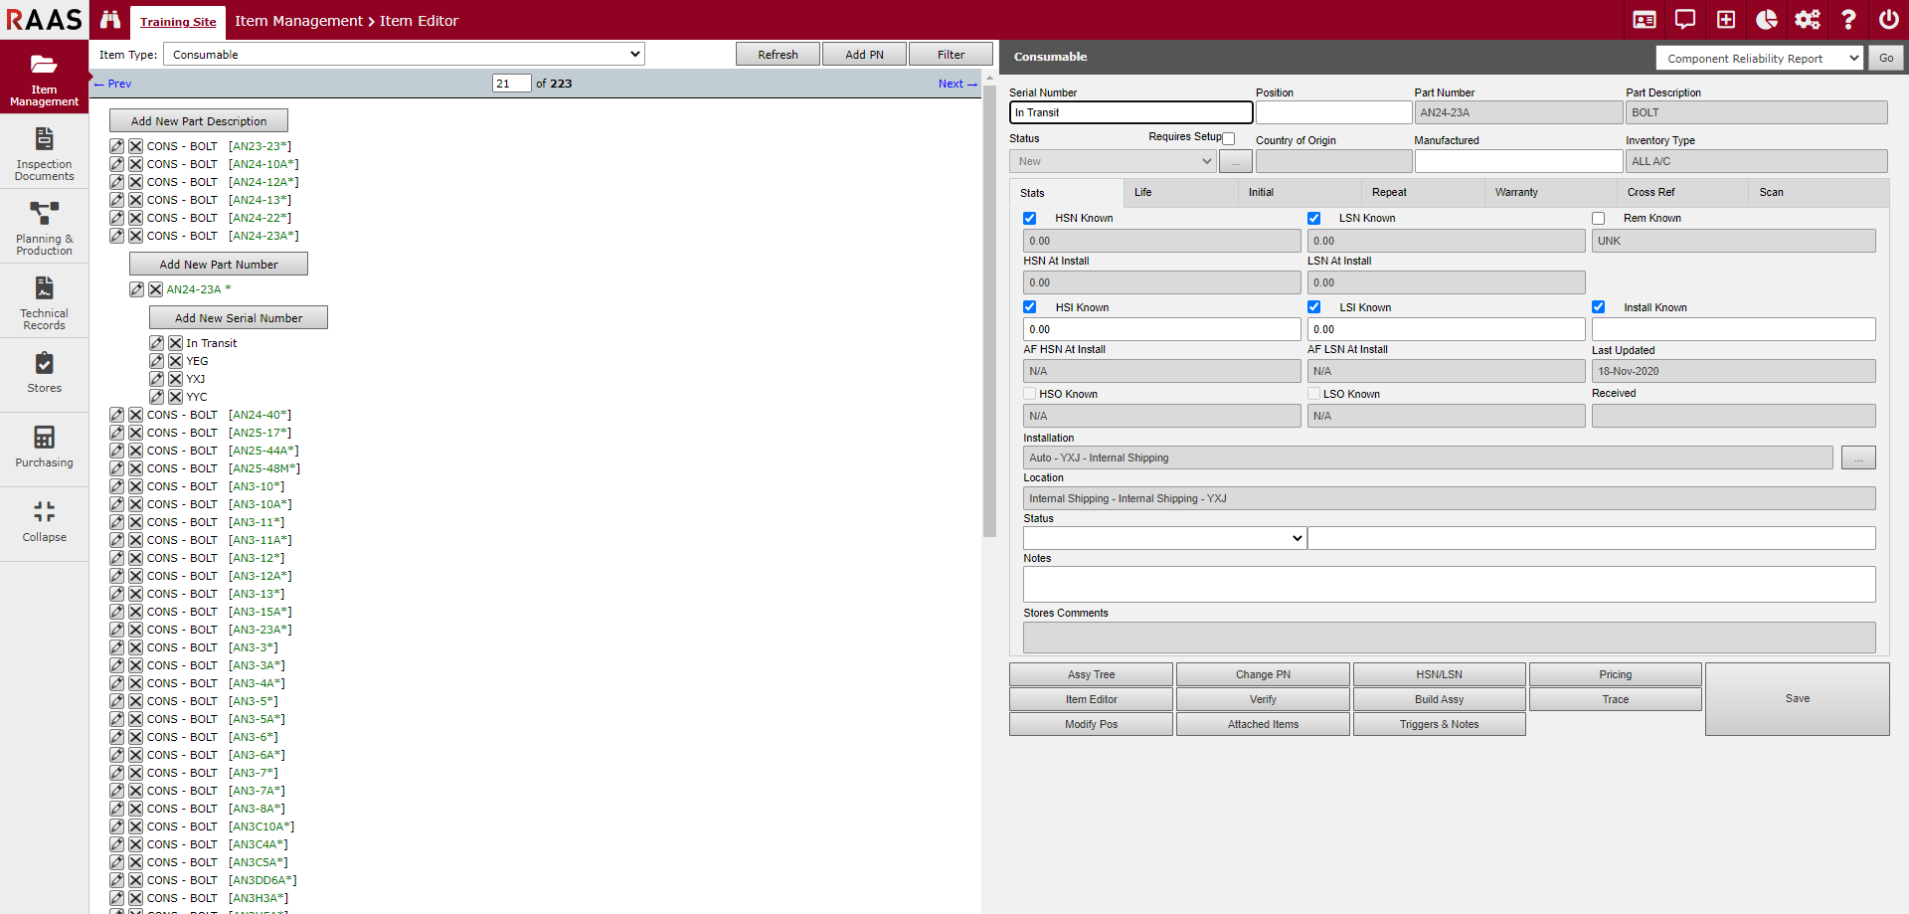Open the Item Type dropdown
Viewport: 1909px width, 914px height.
[404, 55]
